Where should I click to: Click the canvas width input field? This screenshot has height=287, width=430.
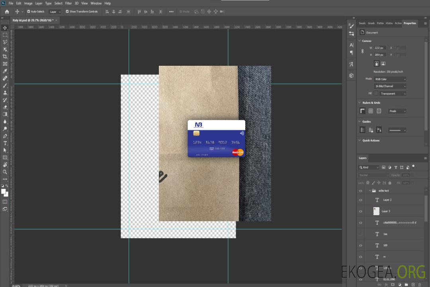[380, 48]
